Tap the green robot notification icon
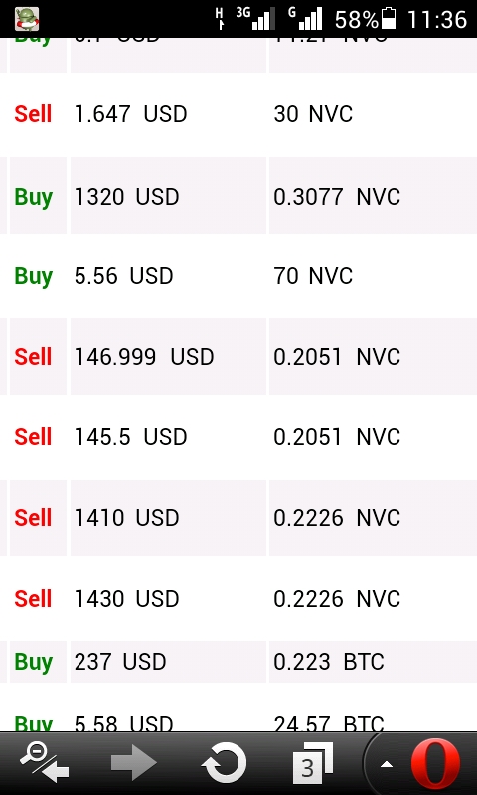This screenshot has height=795, width=477. tap(27, 19)
